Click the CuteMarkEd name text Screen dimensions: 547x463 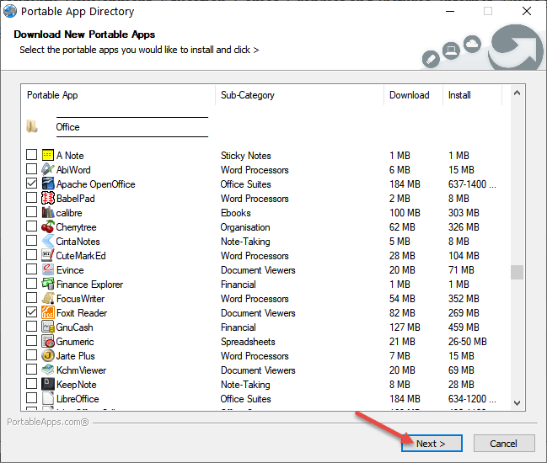pyautogui.click(x=81, y=256)
